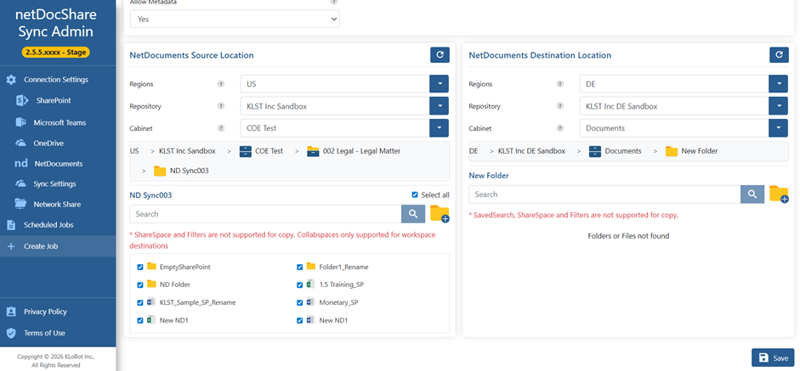
Task: Click the 002 Legal - Legal Matter breadcrumb icon
Action: 313,151
